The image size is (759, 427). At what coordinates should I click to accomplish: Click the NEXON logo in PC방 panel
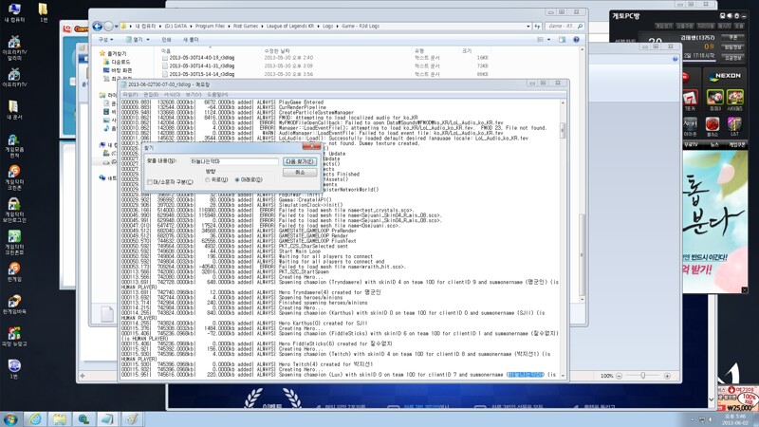tap(725, 76)
